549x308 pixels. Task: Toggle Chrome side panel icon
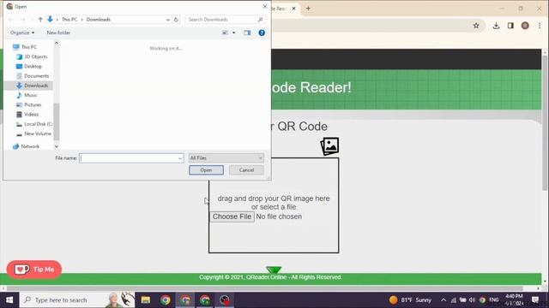[510, 26]
